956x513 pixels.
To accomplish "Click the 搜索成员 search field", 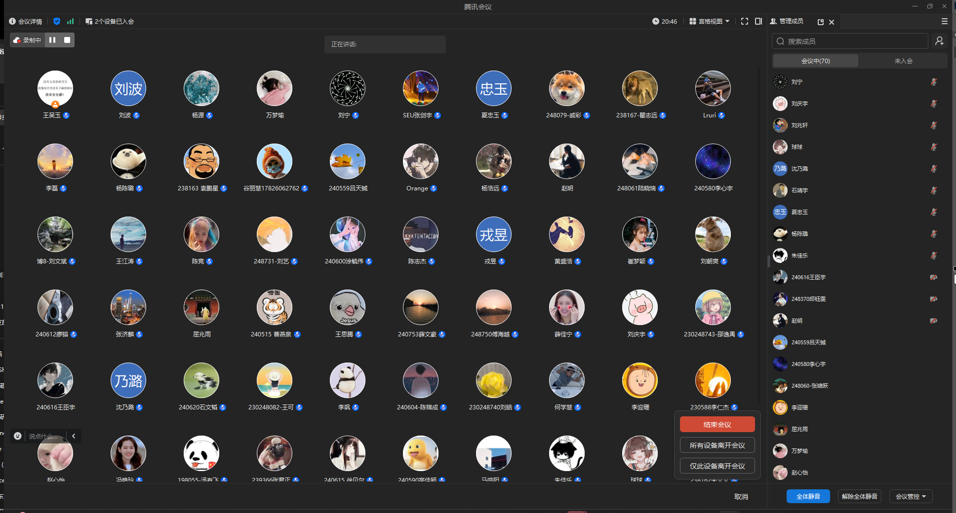I will pos(849,41).
